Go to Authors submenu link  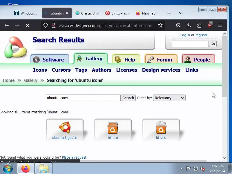[x=102, y=70]
